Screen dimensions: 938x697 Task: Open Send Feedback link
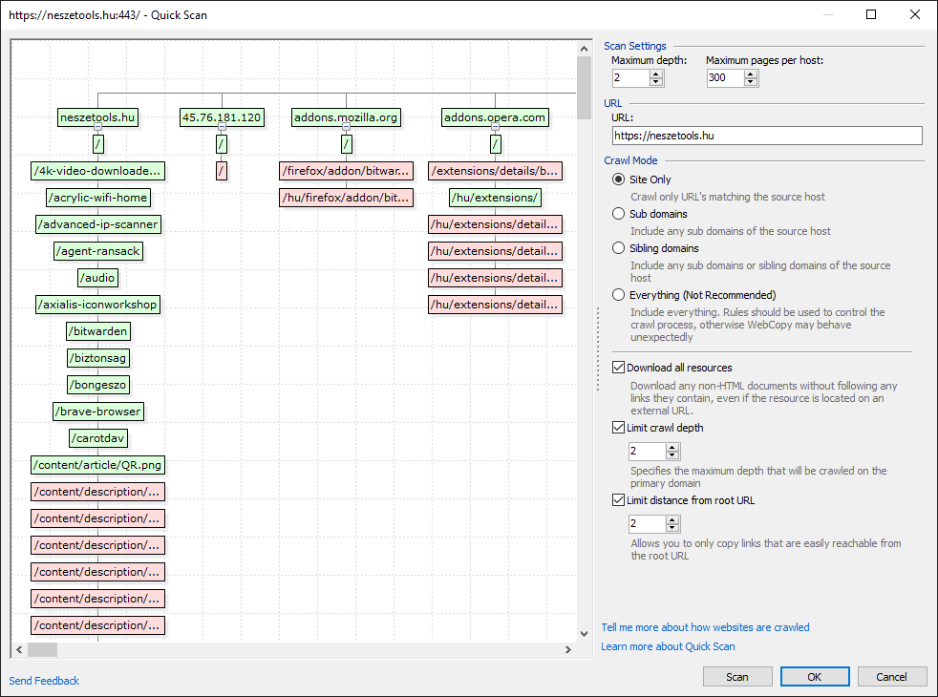click(x=44, y=681)
